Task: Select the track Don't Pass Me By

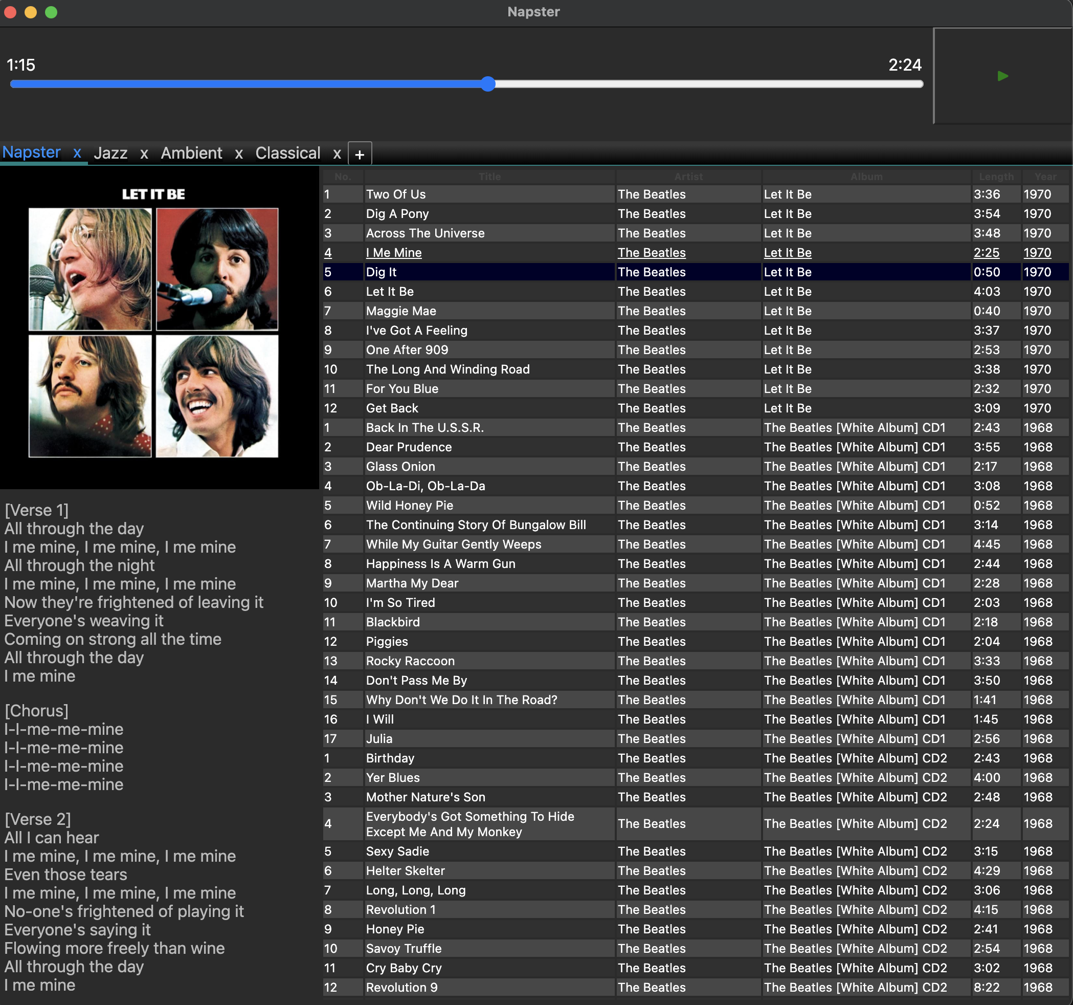Action: (x=695, y=681)
